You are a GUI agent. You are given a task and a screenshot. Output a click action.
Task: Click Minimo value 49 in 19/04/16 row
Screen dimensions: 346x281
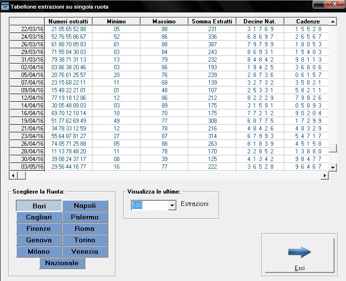pyautogui.click(x=116, y=121)
